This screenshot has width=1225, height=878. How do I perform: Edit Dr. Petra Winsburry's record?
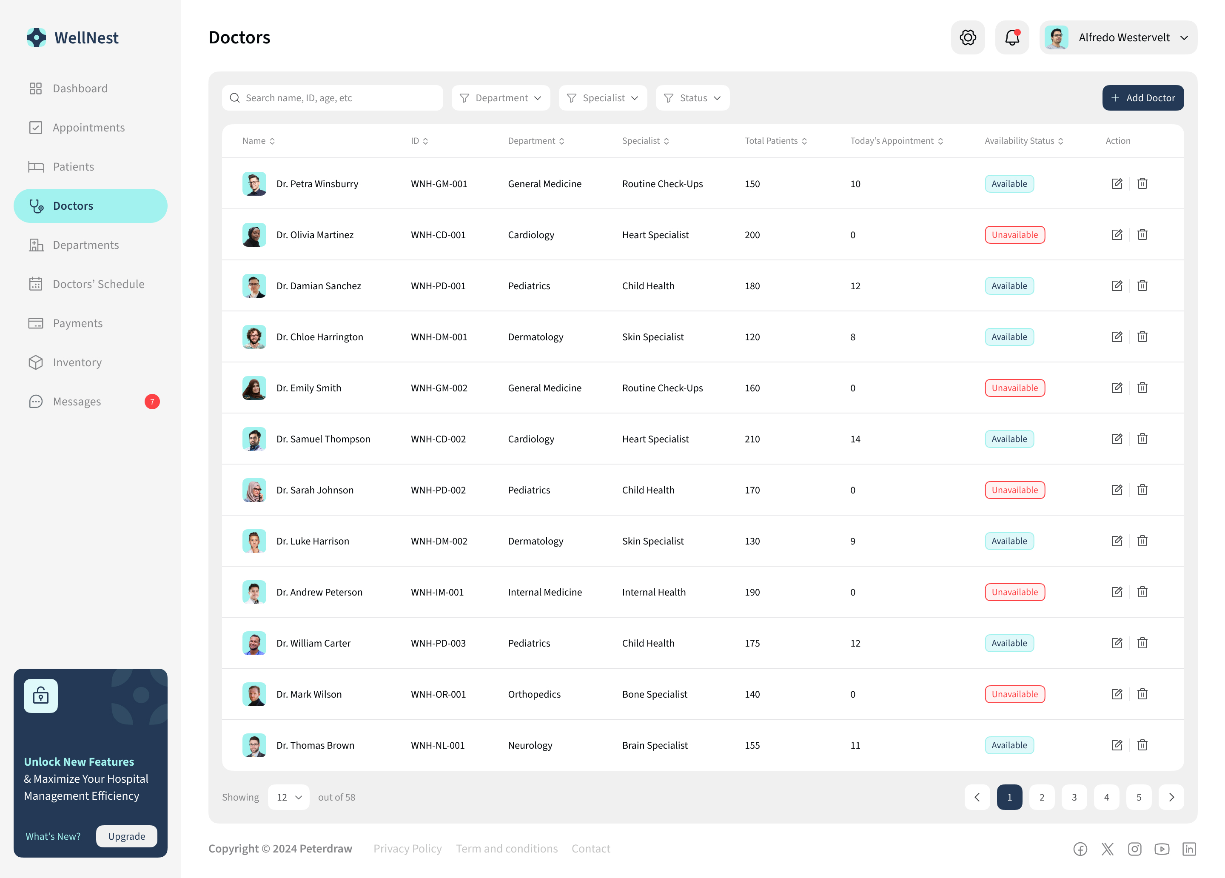1117,184
